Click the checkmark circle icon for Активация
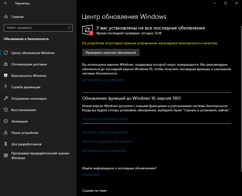This screenshot has width=242, height=196. 6,121
